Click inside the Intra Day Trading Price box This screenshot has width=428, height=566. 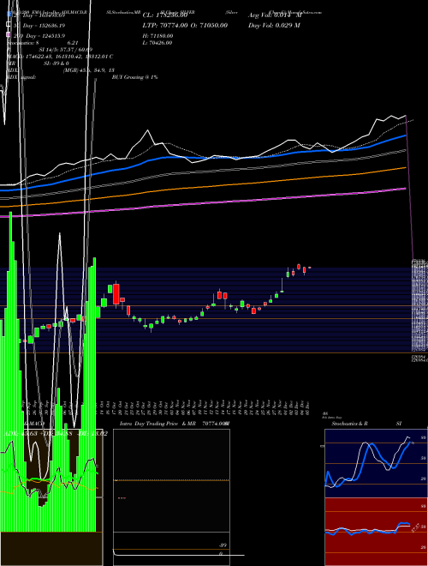coord(171,497)
